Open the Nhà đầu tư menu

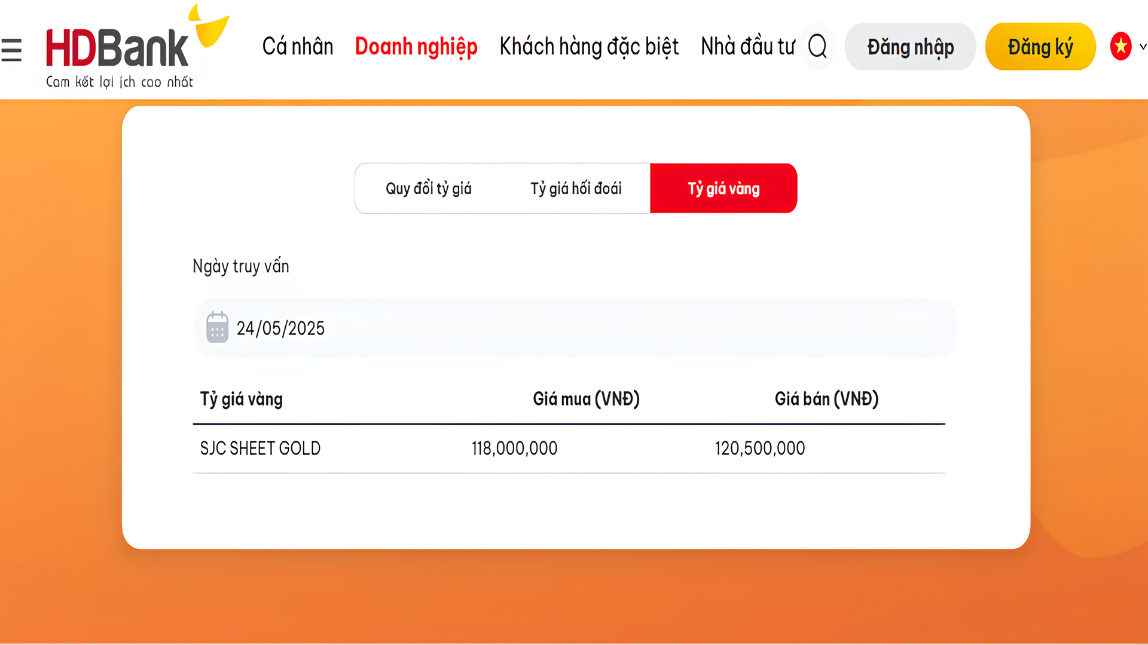click(748, 47)
